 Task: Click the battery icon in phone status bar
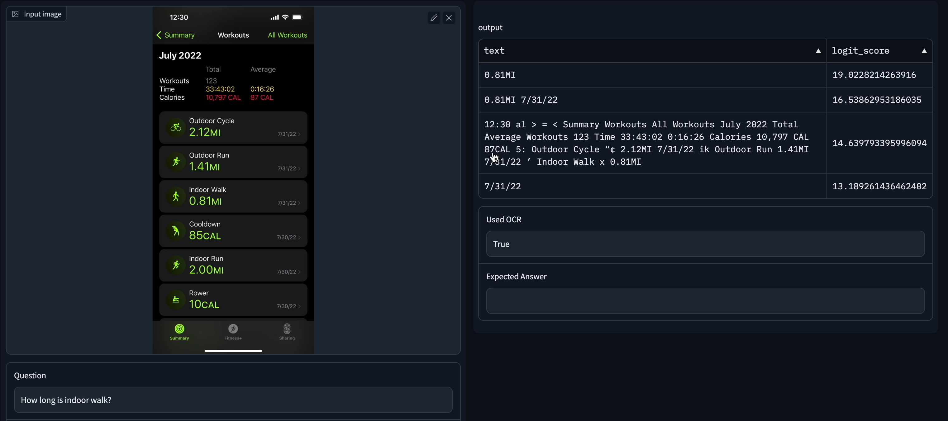[x=297, y=17]
